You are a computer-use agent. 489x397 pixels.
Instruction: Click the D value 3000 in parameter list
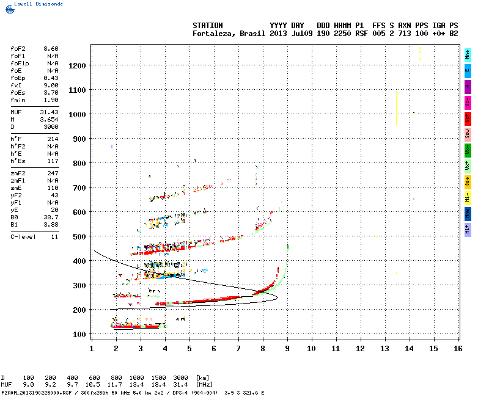51,127
